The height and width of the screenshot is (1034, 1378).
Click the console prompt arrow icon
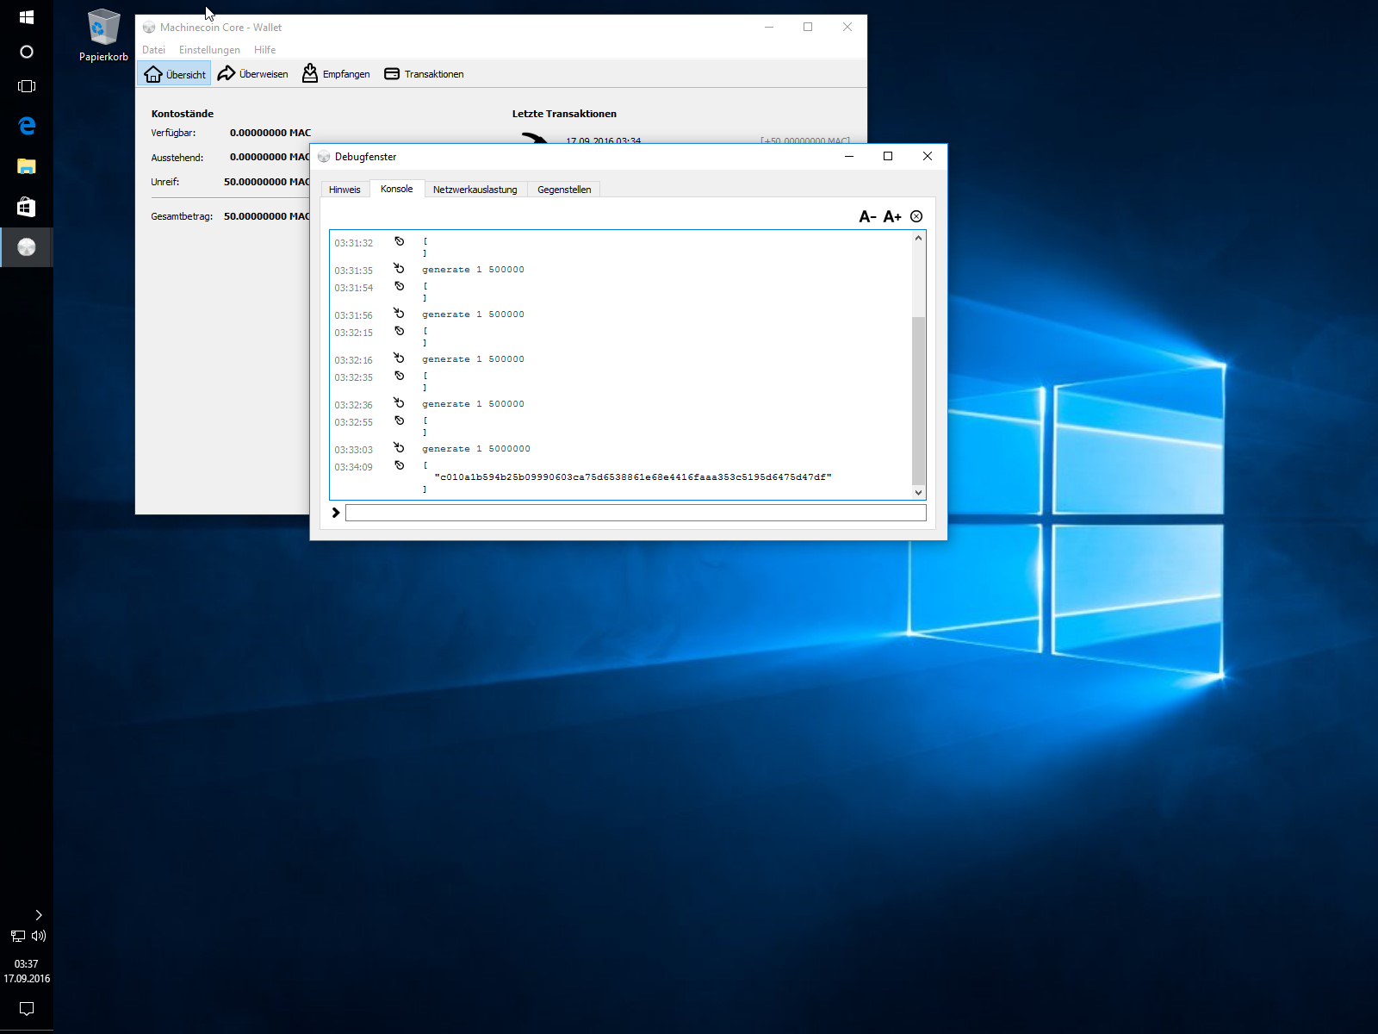click(336, 513)
